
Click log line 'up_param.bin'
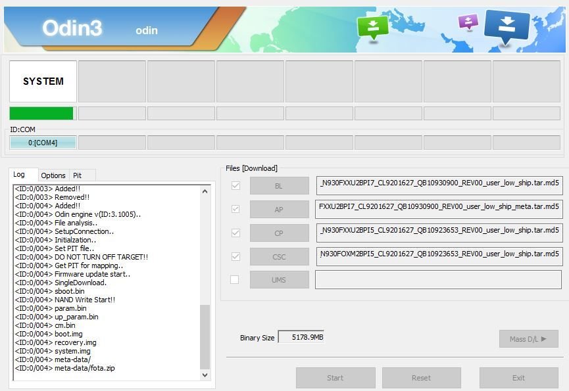pos(57,317)
